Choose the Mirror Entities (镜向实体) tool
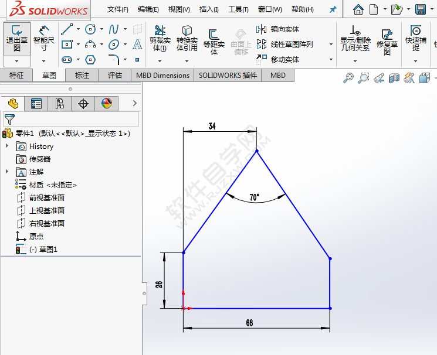 (279, 29)
